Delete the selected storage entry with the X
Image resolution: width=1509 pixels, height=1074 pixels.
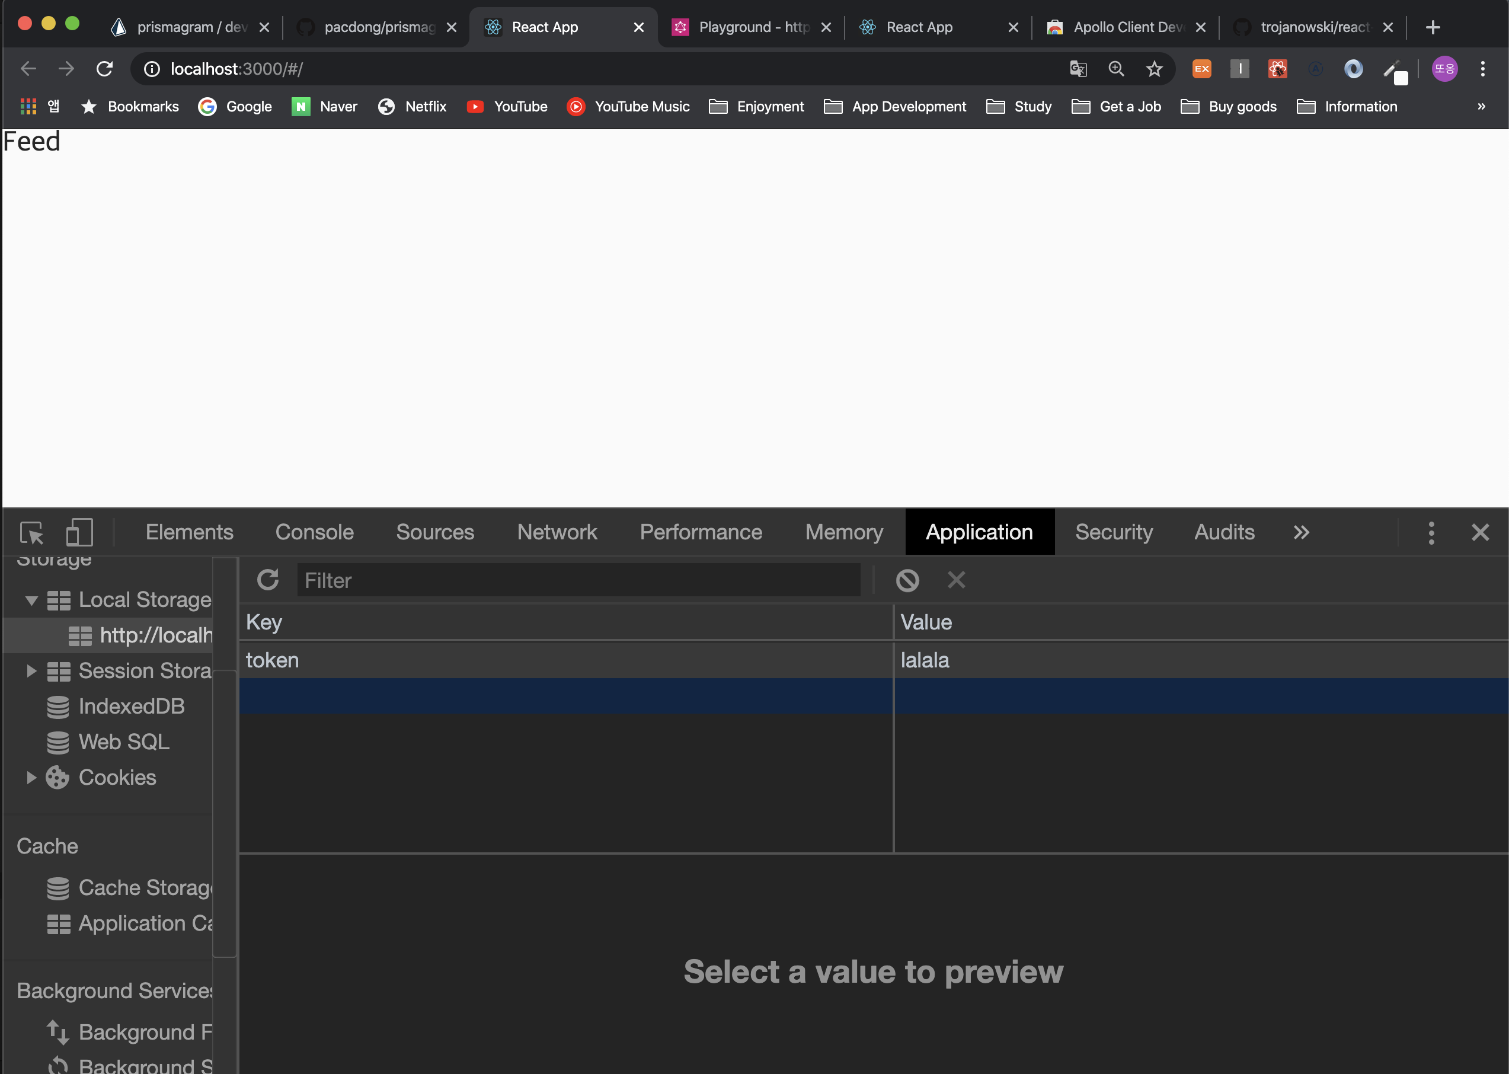956,579
